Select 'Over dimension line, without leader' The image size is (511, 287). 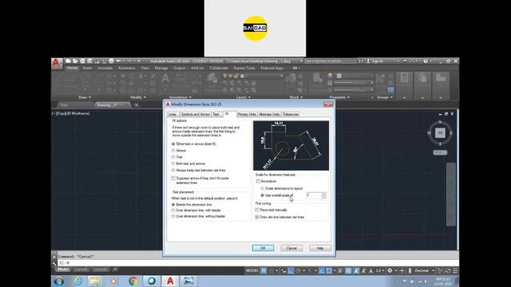pos(173,216)
